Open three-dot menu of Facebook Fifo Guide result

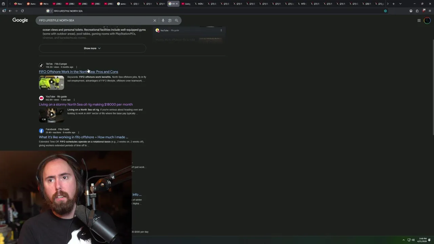[x=78, y=133]
